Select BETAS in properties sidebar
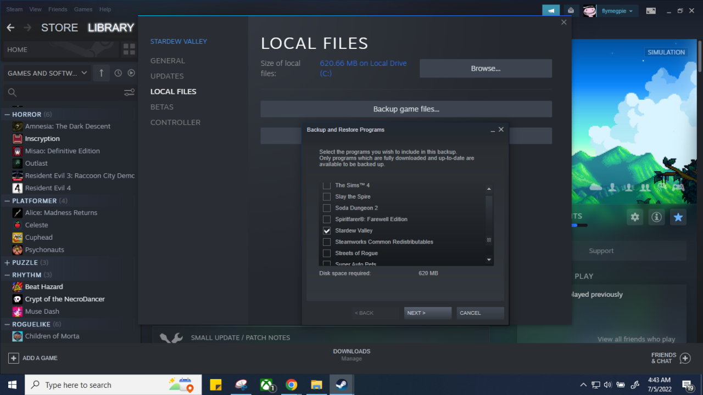This screenshot has height=395, width=703. (x=162, y=107)
